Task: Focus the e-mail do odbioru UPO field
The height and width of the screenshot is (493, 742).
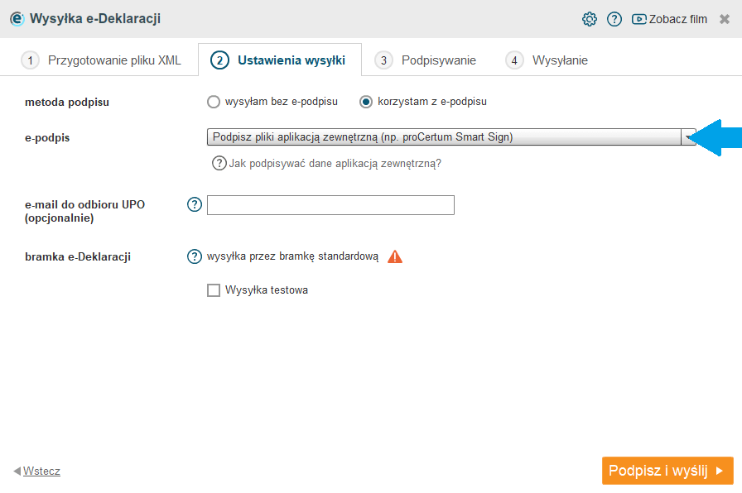Action: (x=330, y=205)
